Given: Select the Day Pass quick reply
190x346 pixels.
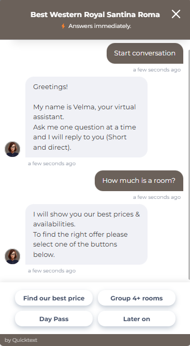Looking at the screenshot, I should pyautogui.click(x=54, y=319).
